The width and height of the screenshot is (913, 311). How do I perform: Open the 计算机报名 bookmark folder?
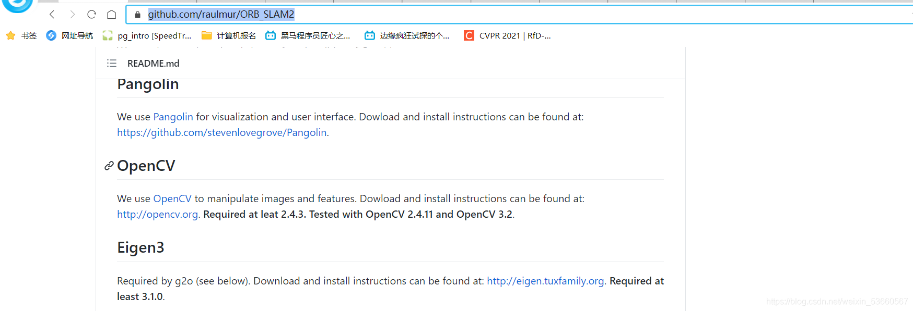tap(229, 35)
